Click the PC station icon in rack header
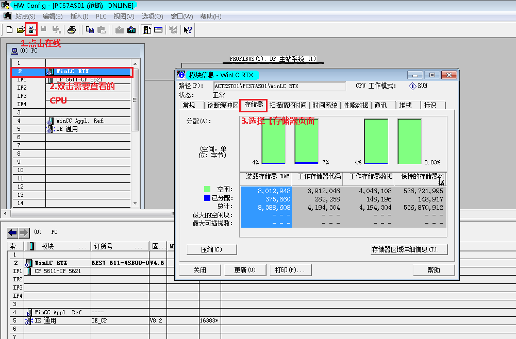 pos(14,51)
